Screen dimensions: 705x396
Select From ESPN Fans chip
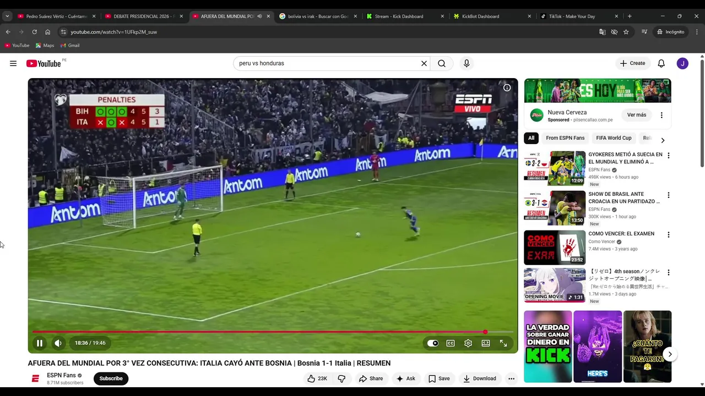[x=565, y=138]
